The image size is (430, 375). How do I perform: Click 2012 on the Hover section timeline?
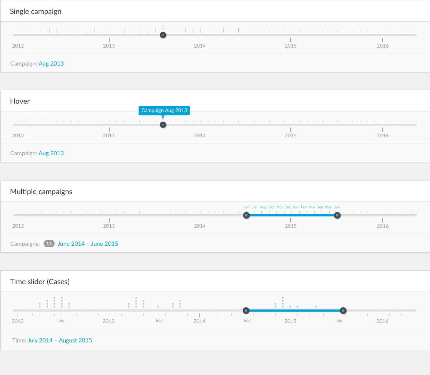18,135
